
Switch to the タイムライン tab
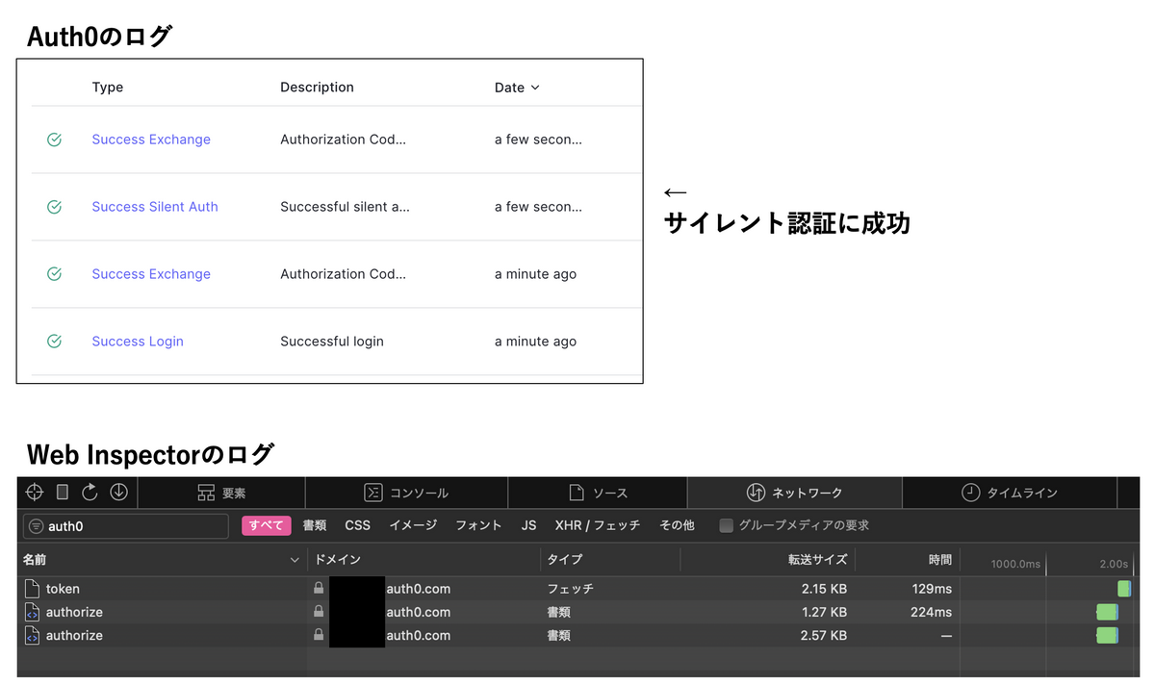(1010, 493)
